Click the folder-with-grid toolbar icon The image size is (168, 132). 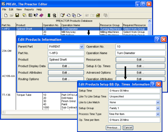25,15
